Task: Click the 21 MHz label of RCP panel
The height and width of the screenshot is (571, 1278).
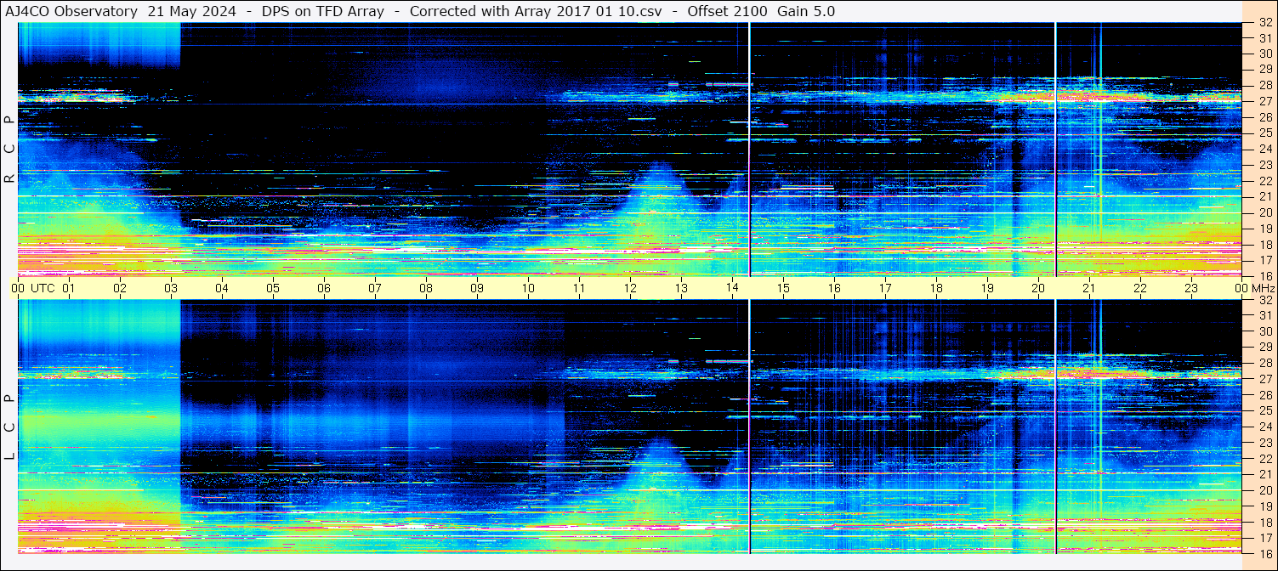Action: 1264,196
